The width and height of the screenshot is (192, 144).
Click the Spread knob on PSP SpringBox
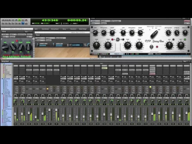click(177, 32)
